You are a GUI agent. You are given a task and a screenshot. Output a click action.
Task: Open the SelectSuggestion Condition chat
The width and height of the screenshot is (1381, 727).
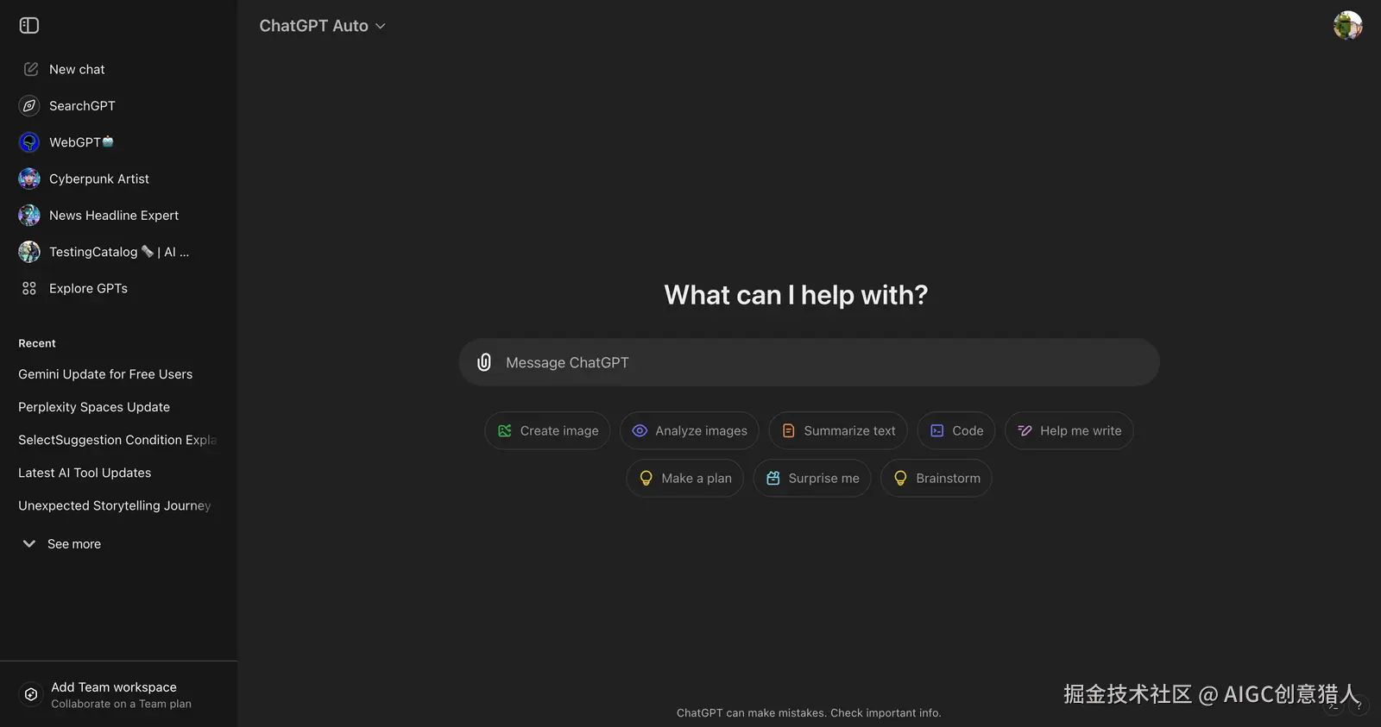117,440
